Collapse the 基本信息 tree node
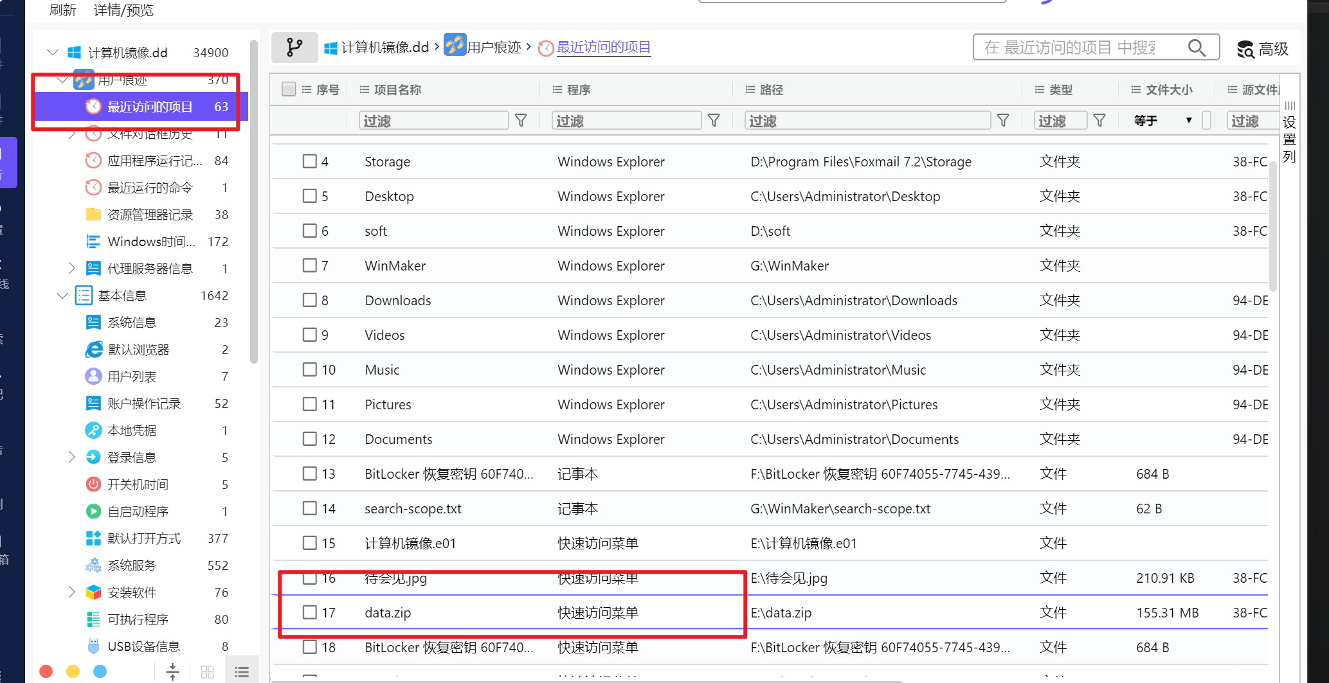This screenshot has width=1329, height=683. pos(62,296)
